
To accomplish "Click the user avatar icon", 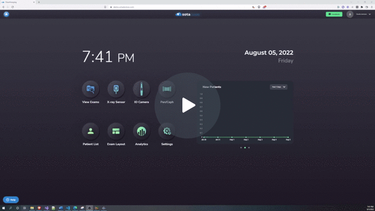I will point(350,14).
